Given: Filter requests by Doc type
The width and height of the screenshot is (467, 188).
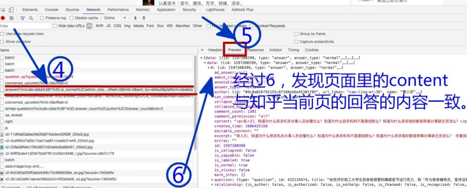Looking at the screenshot, I should click(160, 26).
